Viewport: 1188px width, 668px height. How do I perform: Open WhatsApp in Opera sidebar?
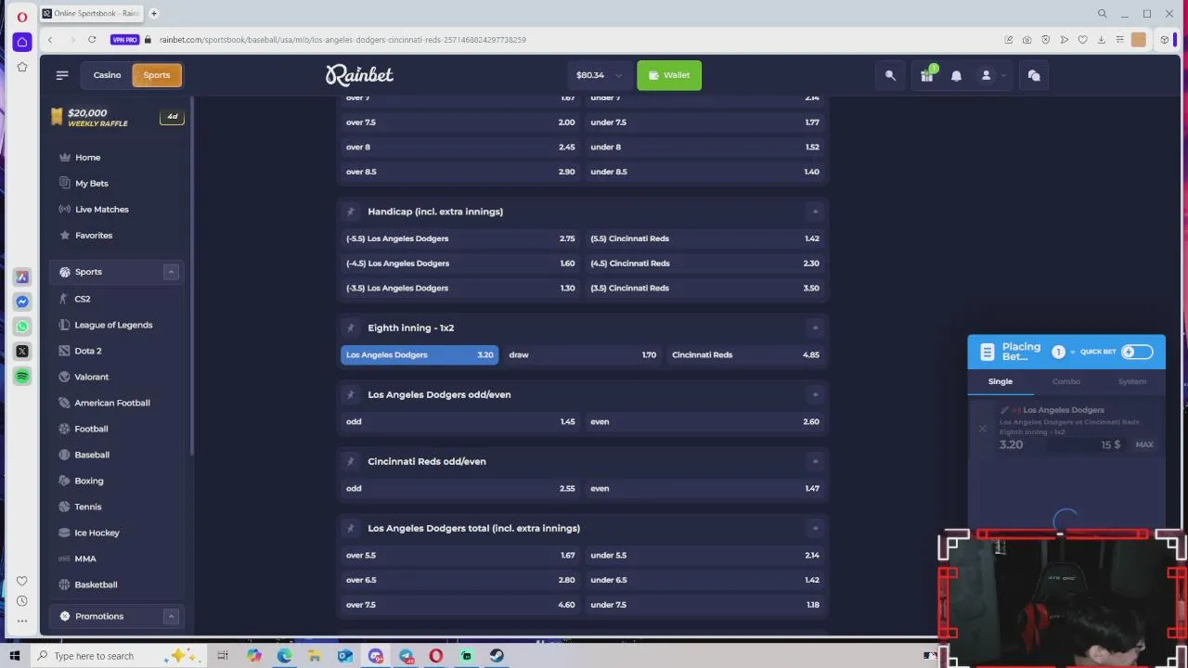(22, 327)
